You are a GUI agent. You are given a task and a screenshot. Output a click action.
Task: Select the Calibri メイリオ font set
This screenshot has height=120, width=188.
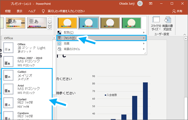[x=27, y=75]
